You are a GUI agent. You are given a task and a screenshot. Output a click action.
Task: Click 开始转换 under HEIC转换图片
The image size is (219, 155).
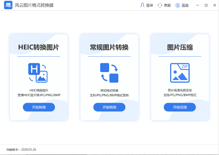click(x=39, y=107)
